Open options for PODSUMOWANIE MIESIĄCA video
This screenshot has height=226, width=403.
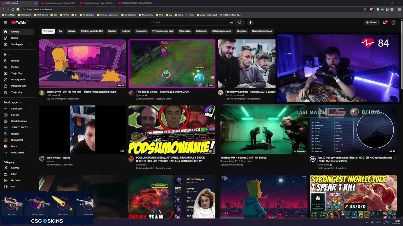click(x=214, y=158)
